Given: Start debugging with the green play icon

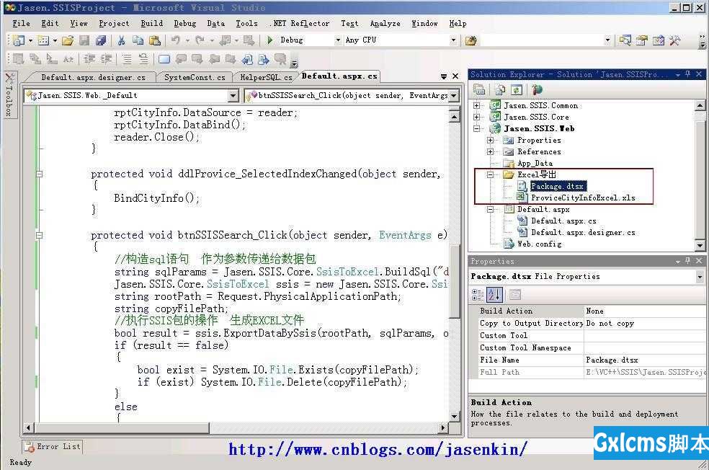Looking at the screenshot, I should pos(270,40).
